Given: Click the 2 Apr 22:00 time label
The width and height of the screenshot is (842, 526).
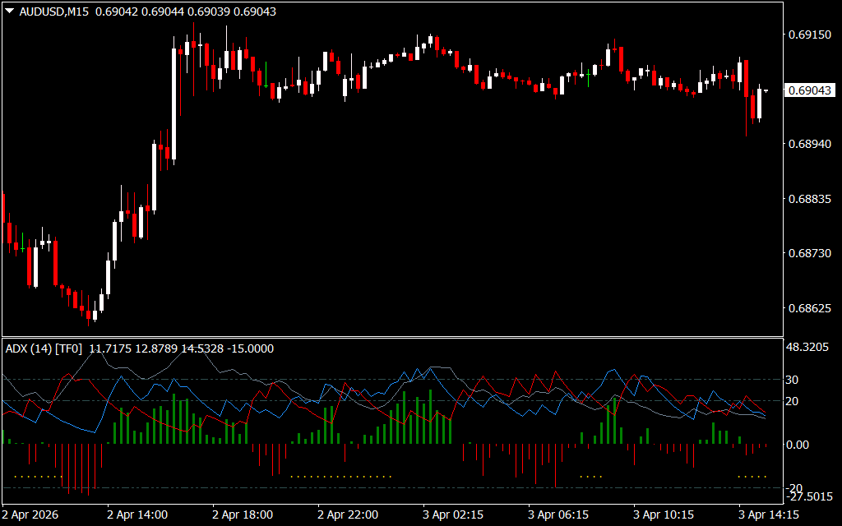Looking at the screenshot, I should tap(348, 515).
